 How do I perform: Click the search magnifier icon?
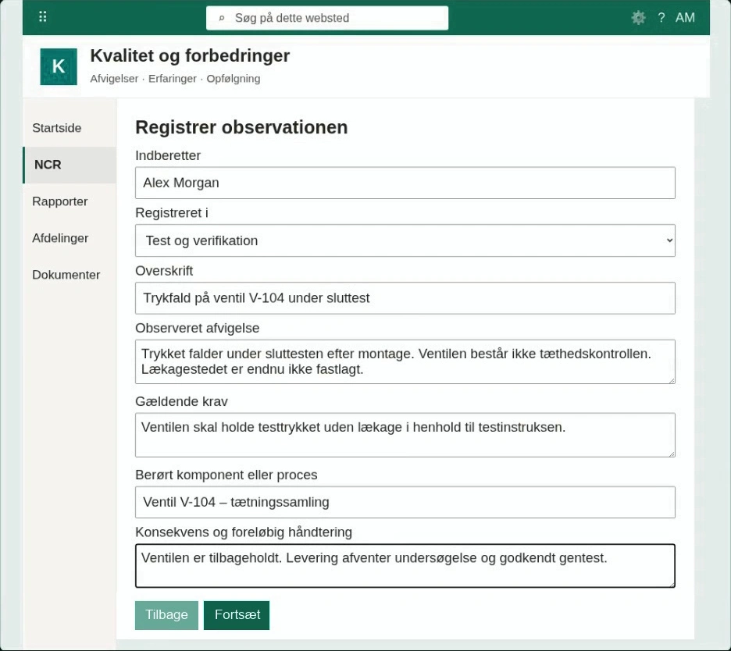pyautogui.click(x=222, y=18)
